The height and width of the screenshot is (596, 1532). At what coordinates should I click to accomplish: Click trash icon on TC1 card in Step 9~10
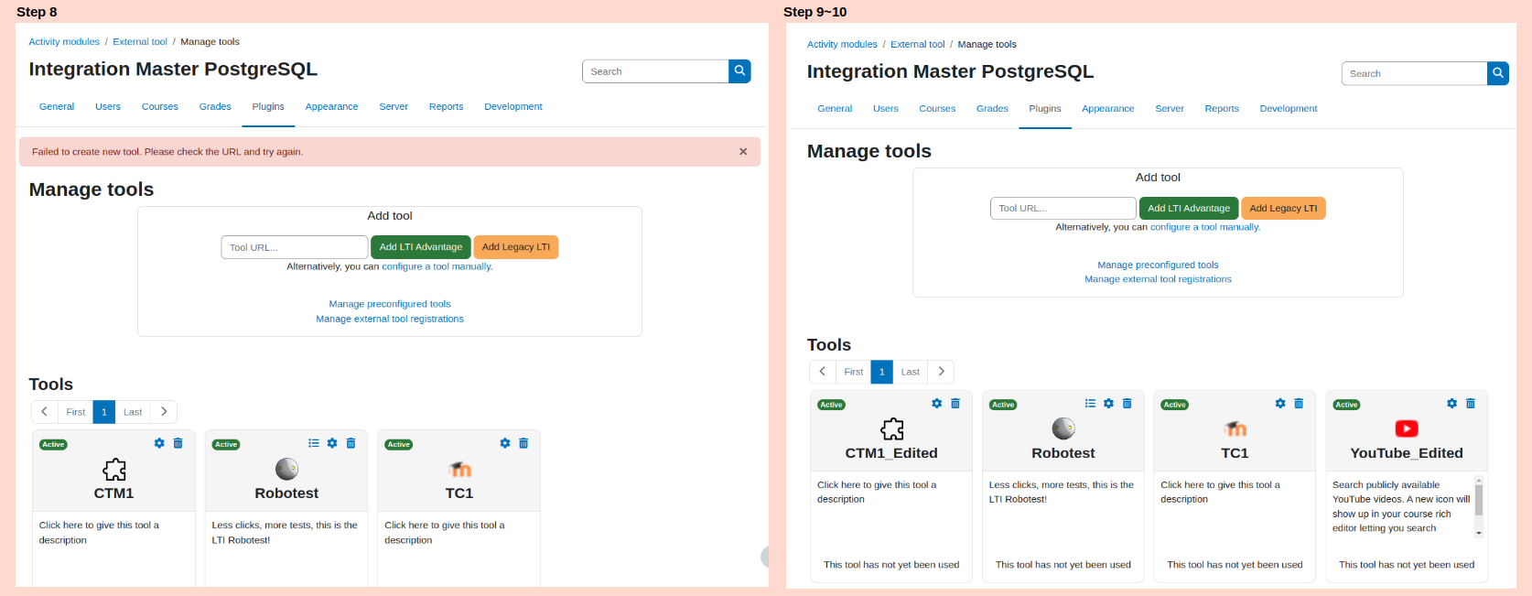pos(1299,404)
